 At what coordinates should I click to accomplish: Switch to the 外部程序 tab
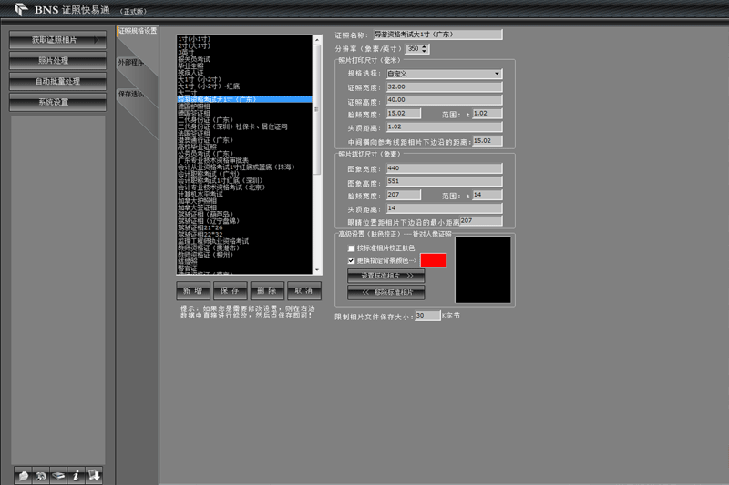pos(130,62)
